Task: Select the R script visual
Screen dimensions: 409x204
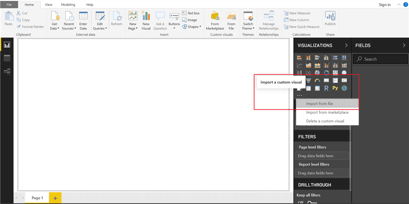Action: pos(326,88)
